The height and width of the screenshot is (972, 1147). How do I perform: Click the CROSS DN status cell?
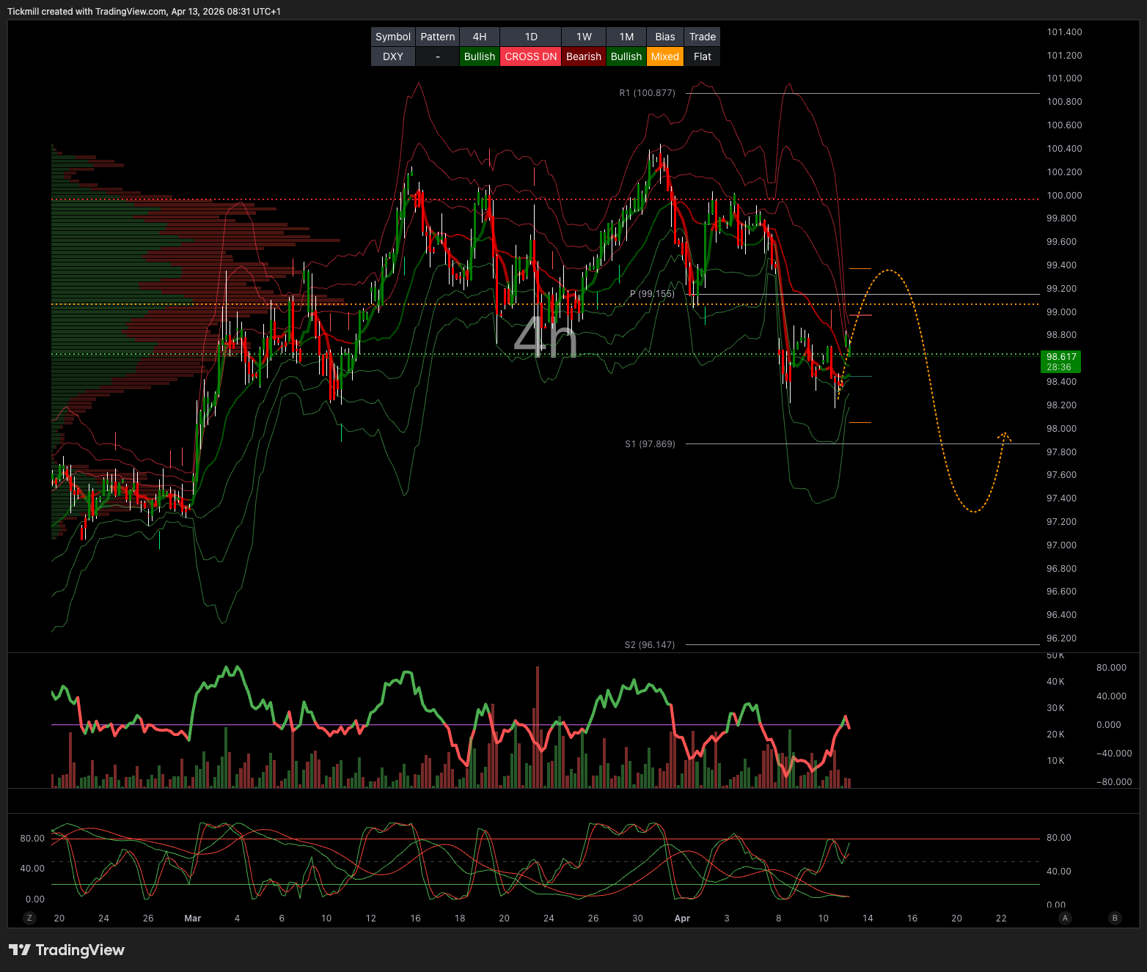pos(530,56)
